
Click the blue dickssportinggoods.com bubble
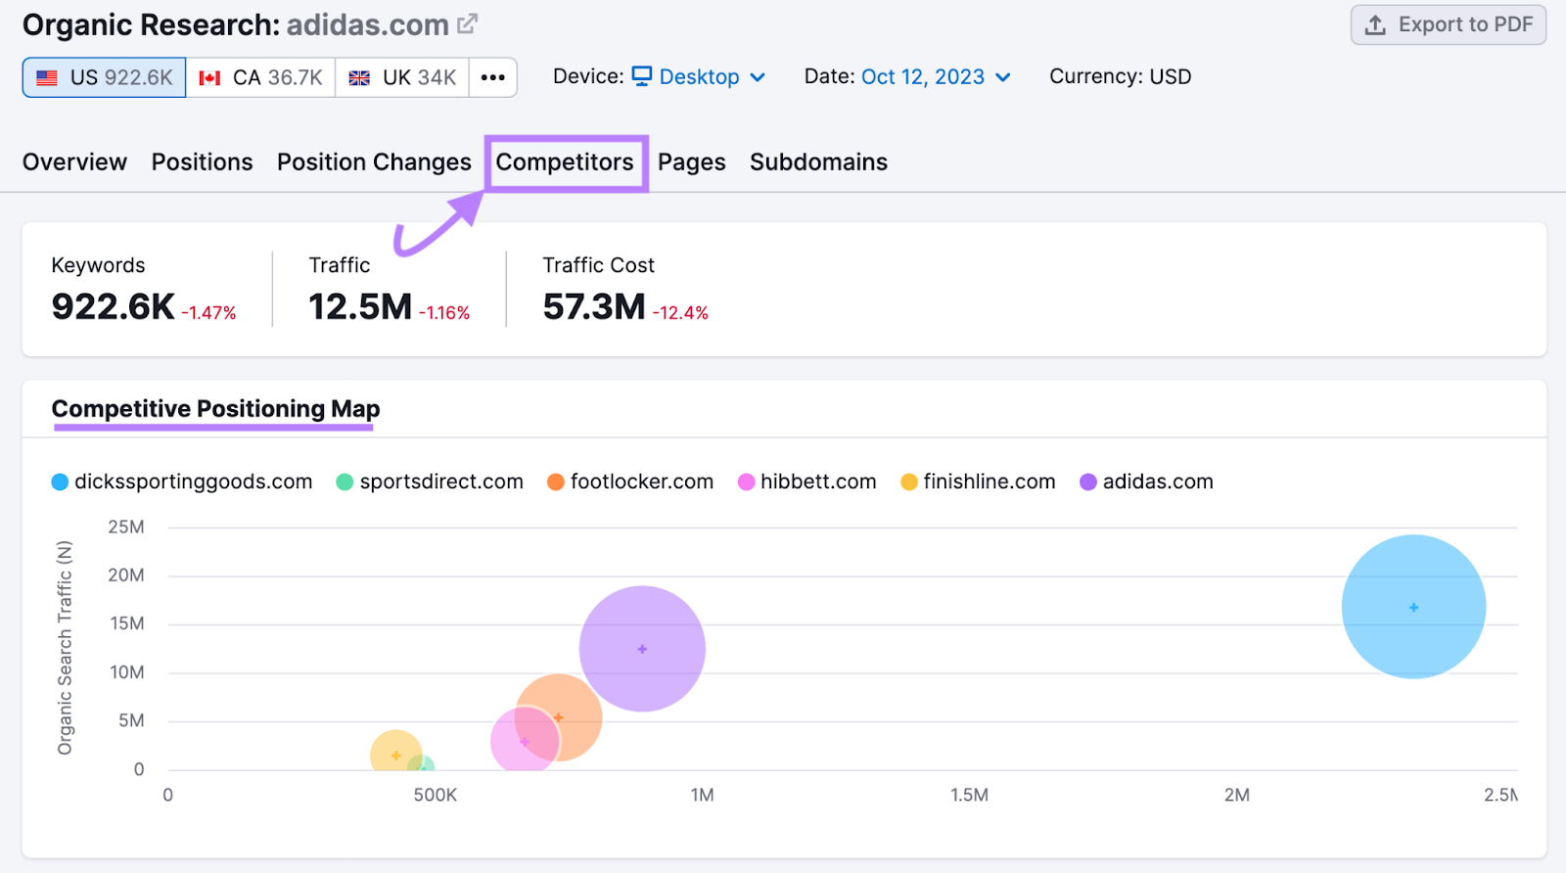(x=1413, y=607)
